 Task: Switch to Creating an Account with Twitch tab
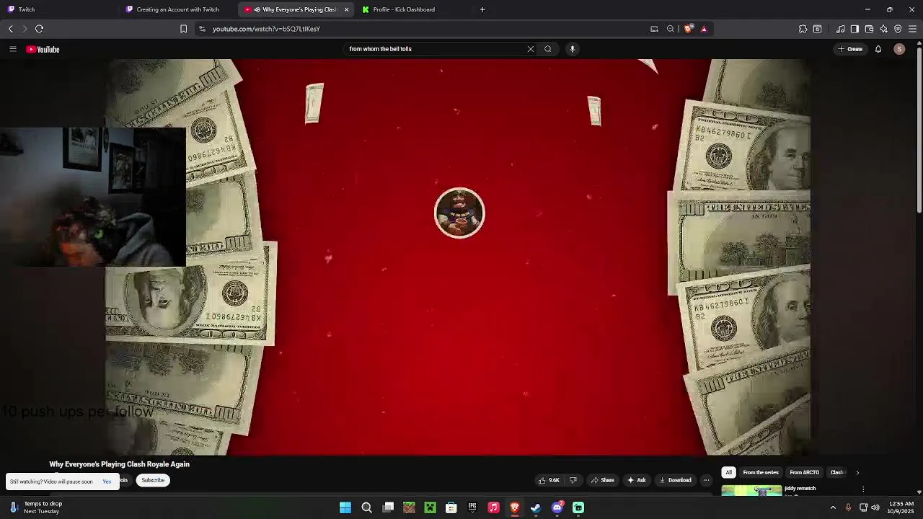coord(178,9)
